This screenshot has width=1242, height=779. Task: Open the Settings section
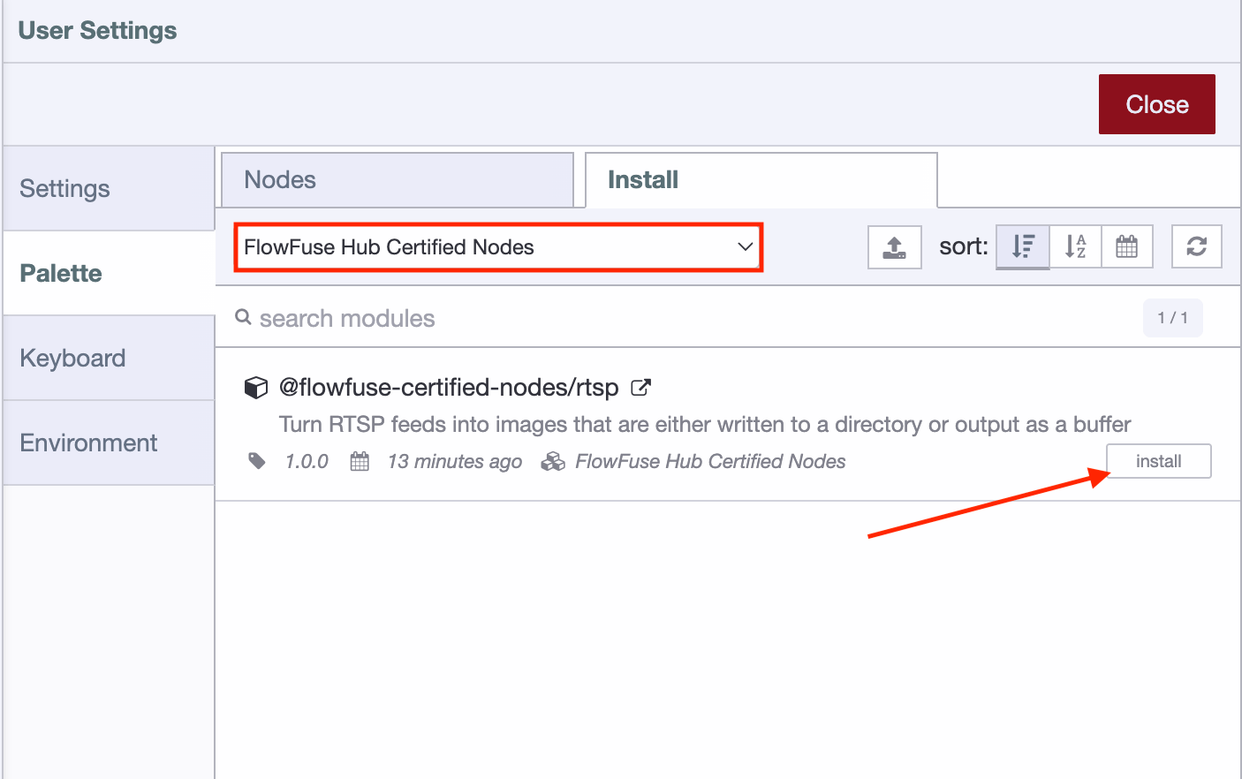pos(109,189)
